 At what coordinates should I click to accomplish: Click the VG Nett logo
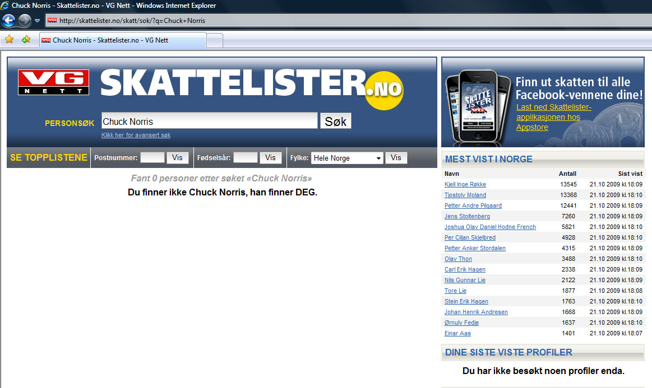pos(53,82)
